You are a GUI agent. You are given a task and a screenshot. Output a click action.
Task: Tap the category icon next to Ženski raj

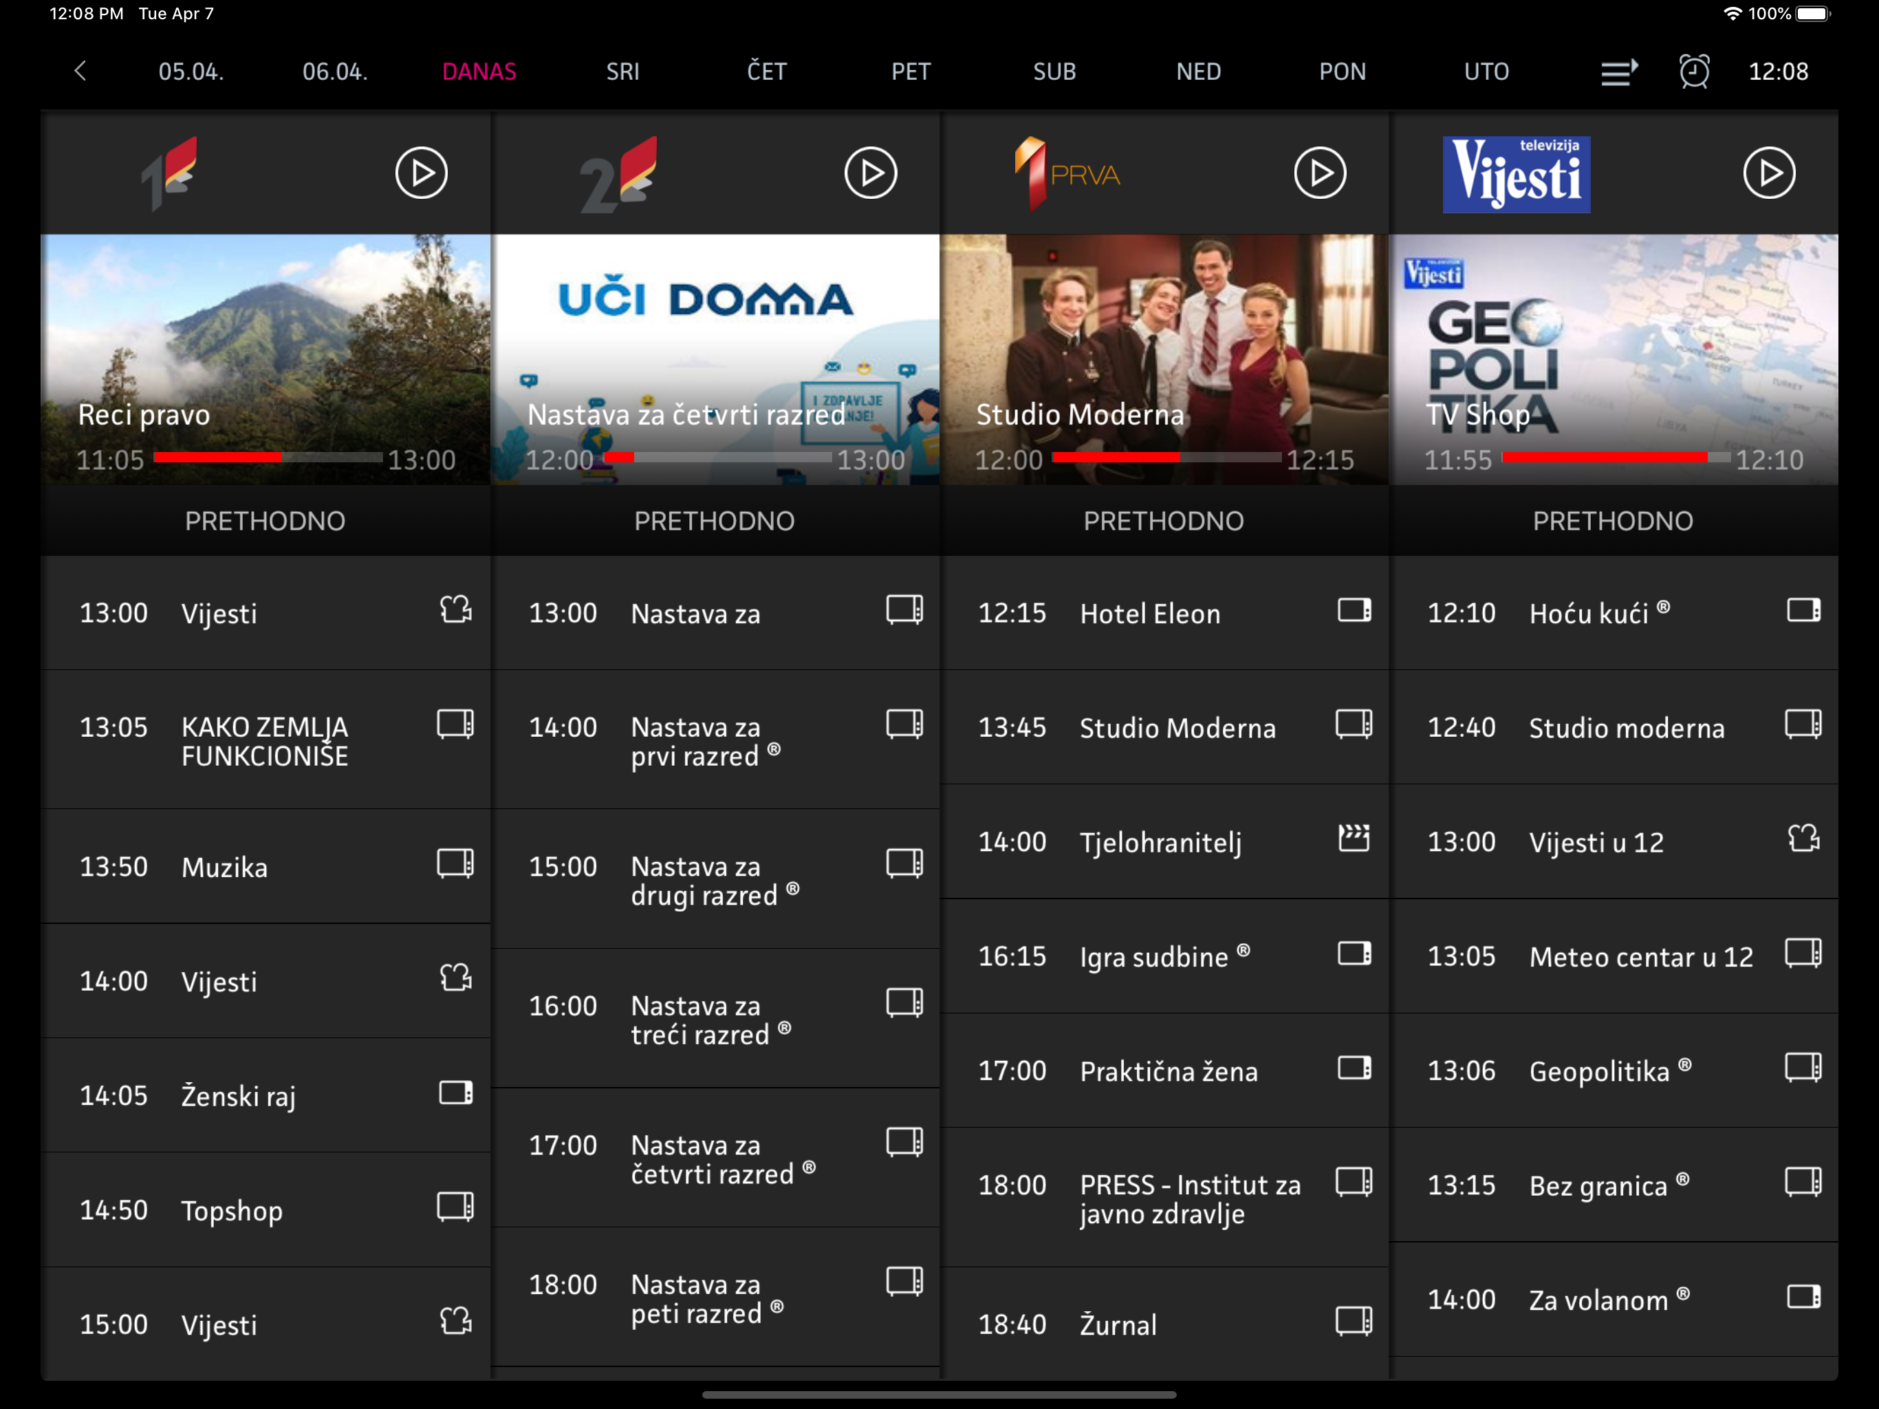[x=455, y=1093]
